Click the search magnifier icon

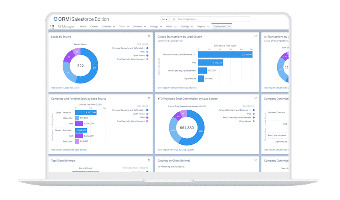174,19
